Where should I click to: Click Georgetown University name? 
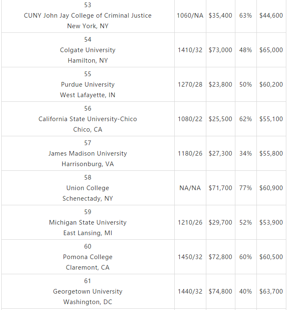(x=88, y=291)
